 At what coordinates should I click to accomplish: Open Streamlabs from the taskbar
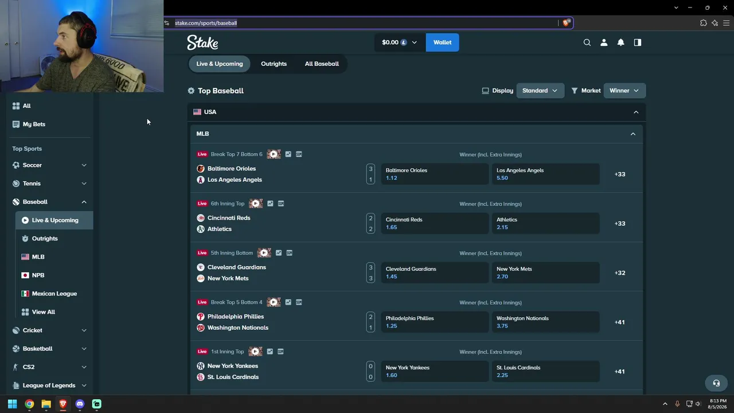click(x=97, y=404)
